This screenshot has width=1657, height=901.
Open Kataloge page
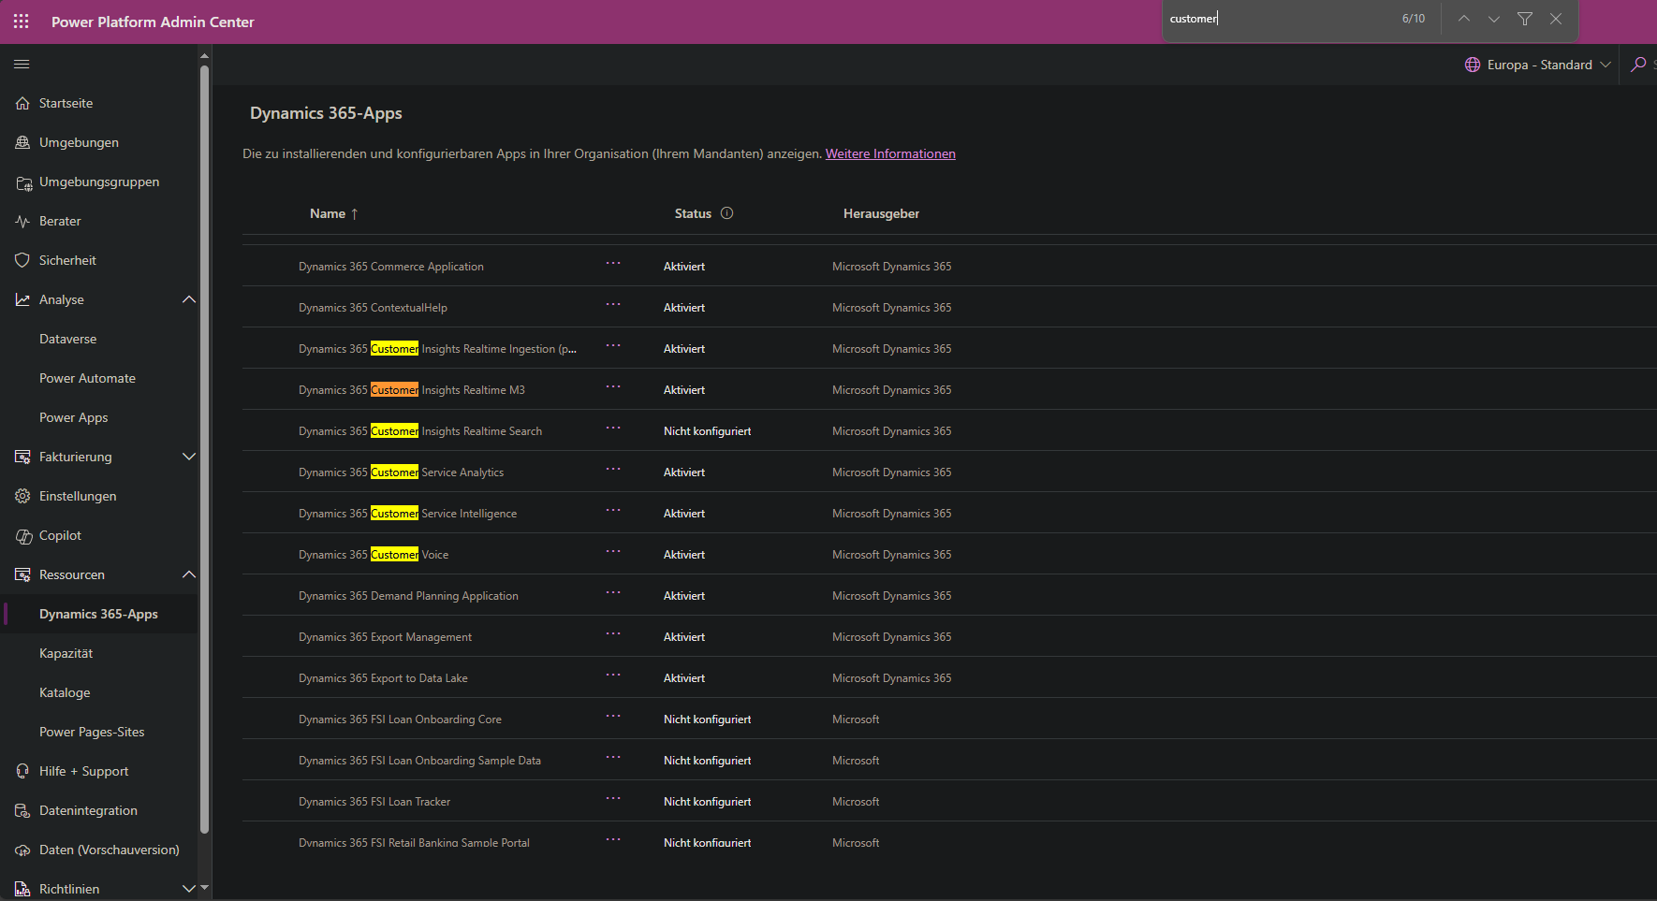click(x=65, y=692)
